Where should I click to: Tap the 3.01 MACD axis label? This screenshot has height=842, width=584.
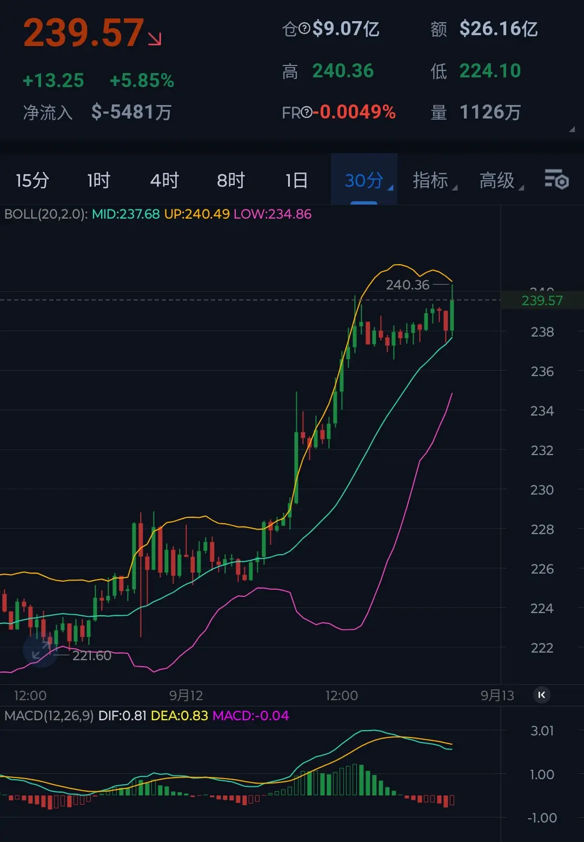coord(542,731)
